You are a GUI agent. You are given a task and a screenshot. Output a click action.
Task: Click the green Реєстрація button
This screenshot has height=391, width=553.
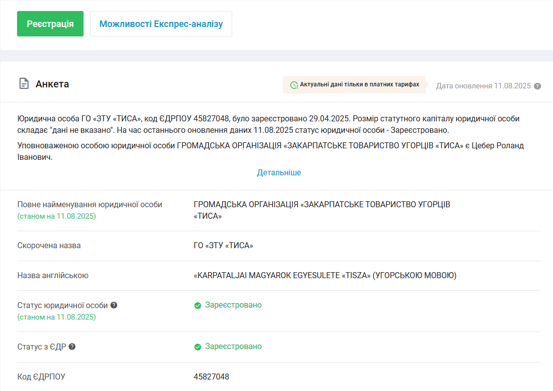[x=50, y=23]
